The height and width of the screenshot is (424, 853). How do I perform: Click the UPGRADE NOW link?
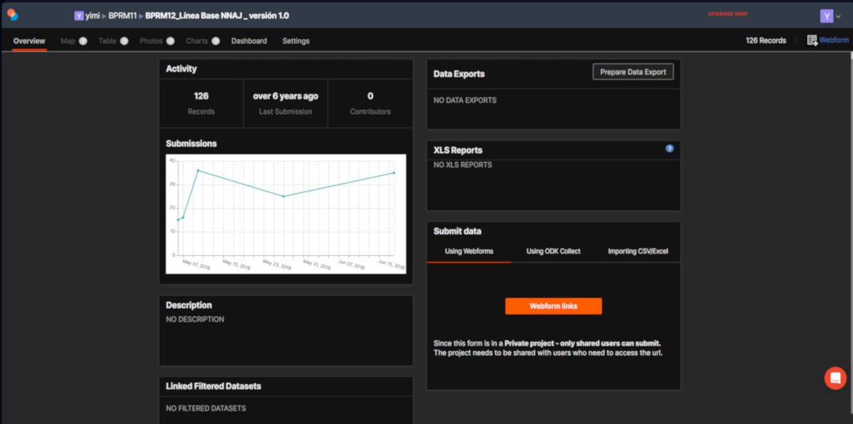point(729,14)
